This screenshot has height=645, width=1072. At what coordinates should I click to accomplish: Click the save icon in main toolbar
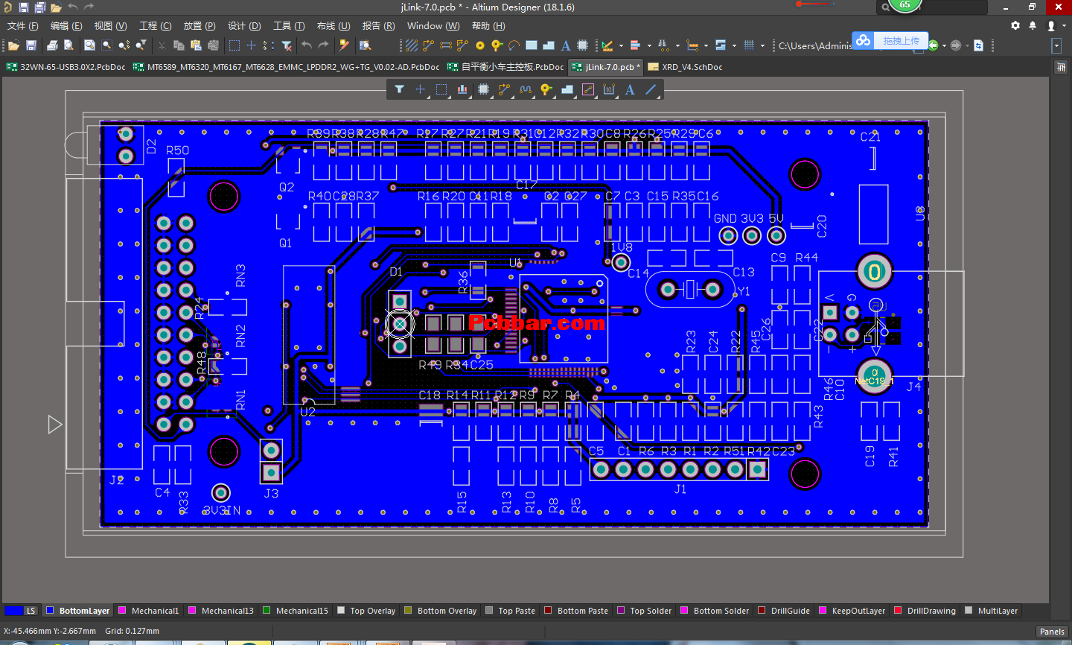31,45
